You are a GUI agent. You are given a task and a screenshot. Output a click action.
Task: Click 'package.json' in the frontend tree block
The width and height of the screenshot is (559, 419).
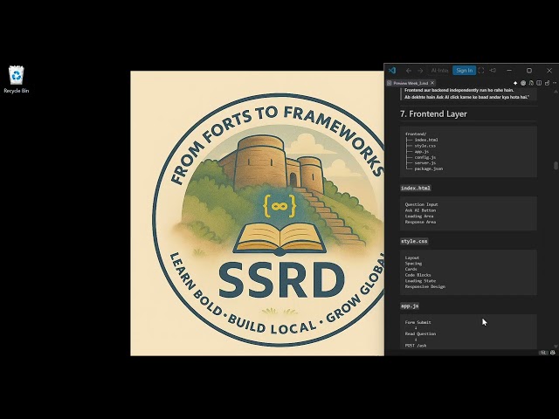coord(429,168)
